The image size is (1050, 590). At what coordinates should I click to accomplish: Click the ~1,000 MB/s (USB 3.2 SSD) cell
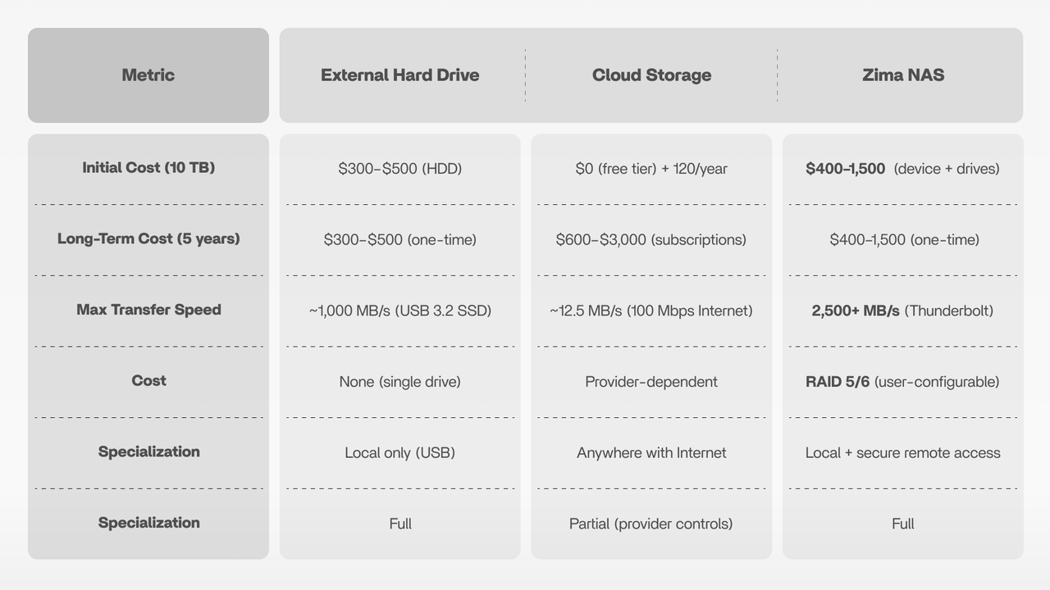pos(399,311)
